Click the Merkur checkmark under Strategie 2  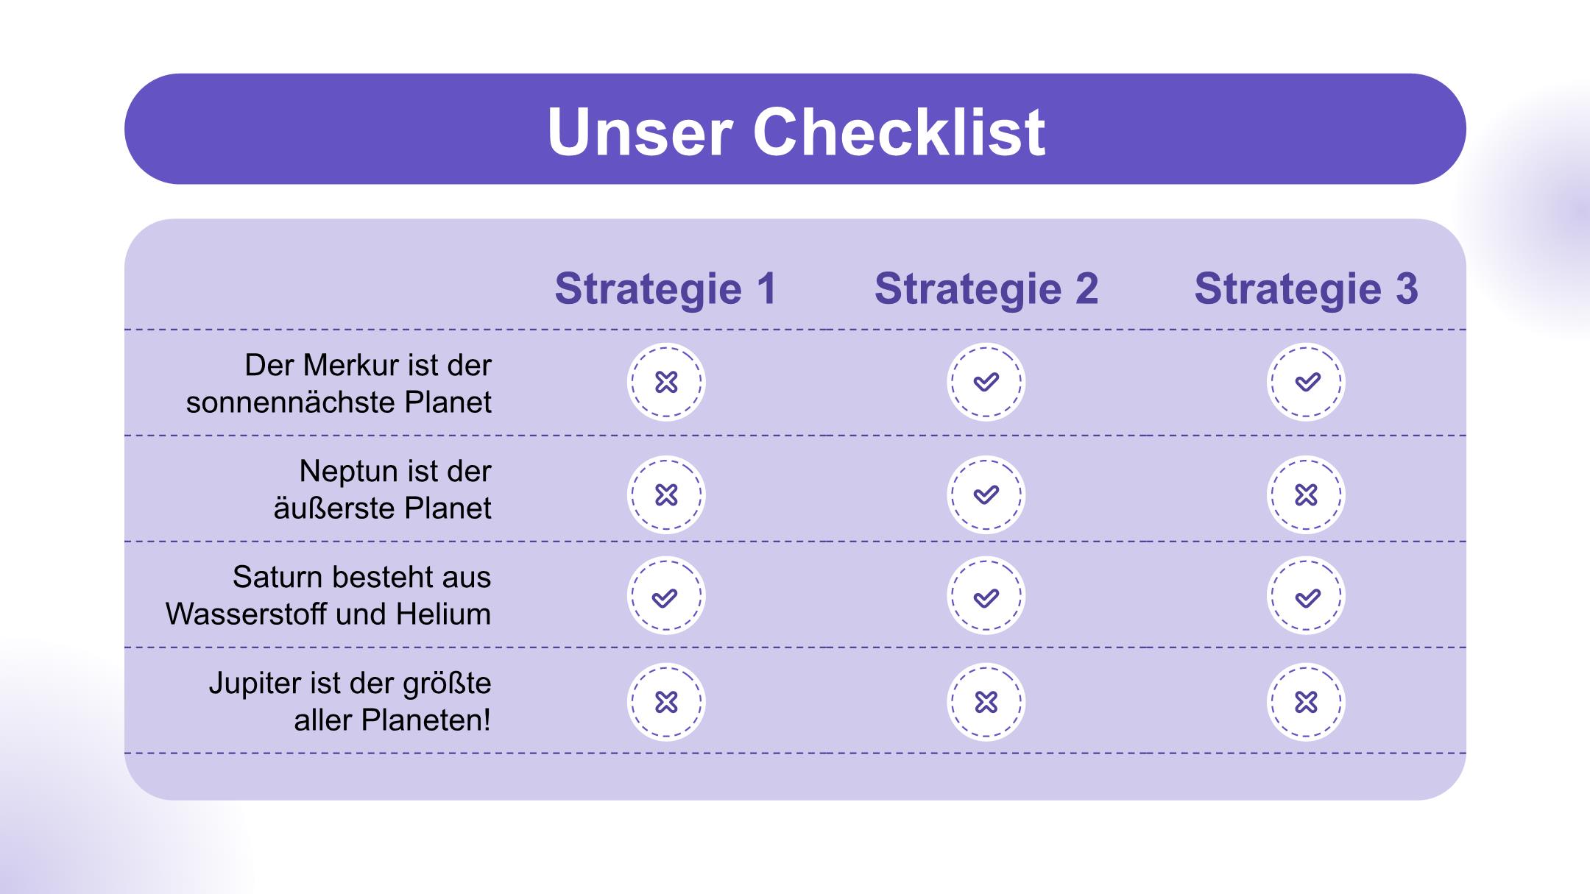pyautogui.click(x=986, y=382)
